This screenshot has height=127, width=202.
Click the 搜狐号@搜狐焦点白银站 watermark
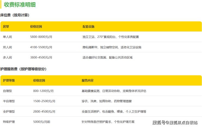(x=175, y=122)
